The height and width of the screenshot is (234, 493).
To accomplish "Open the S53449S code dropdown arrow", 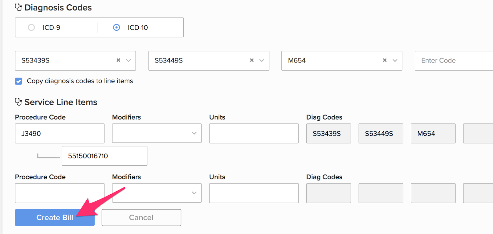I will pos(262,60).
